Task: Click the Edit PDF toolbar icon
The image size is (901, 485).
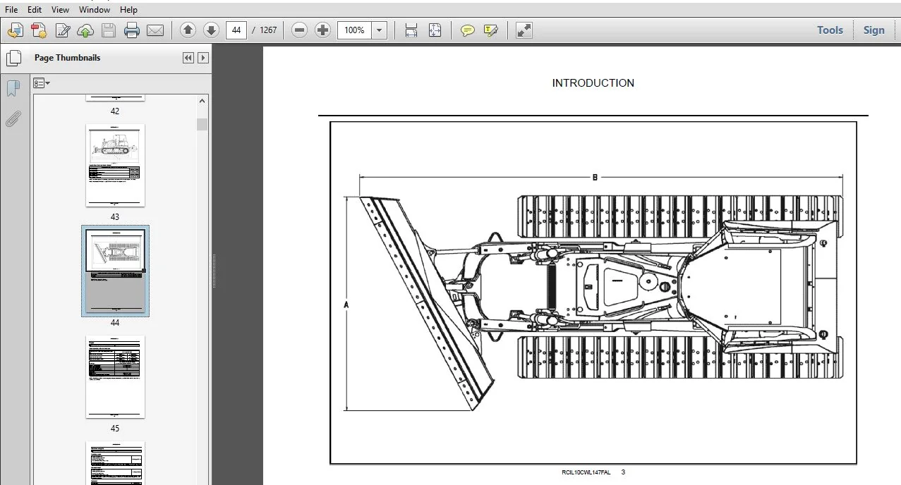Action: pyautogui.click(x=62, y=30)
